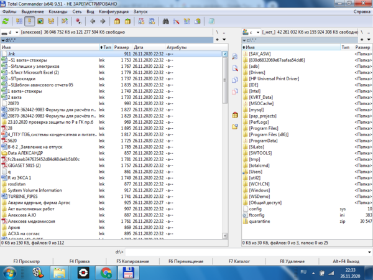This screenshot has width=373, height=280.
Task: Click the Back arrow toolbar icon
Action: point(91,21)
